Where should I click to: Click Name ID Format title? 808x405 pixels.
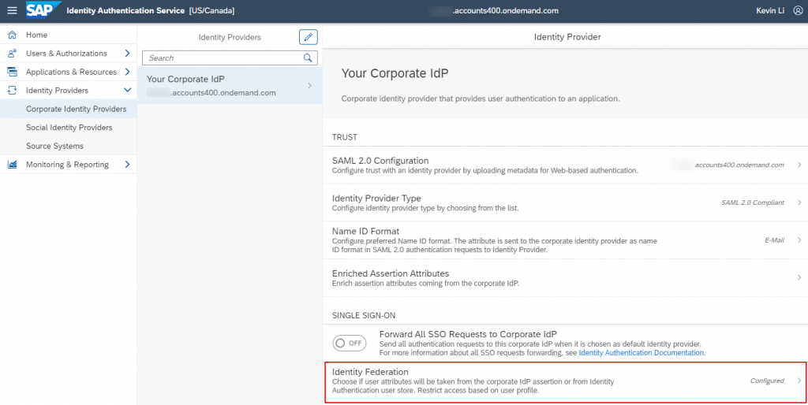[366, 231]
